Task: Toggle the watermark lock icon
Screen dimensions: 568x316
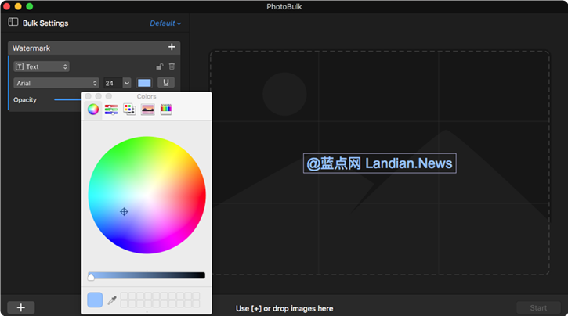Action: point(160,66)
